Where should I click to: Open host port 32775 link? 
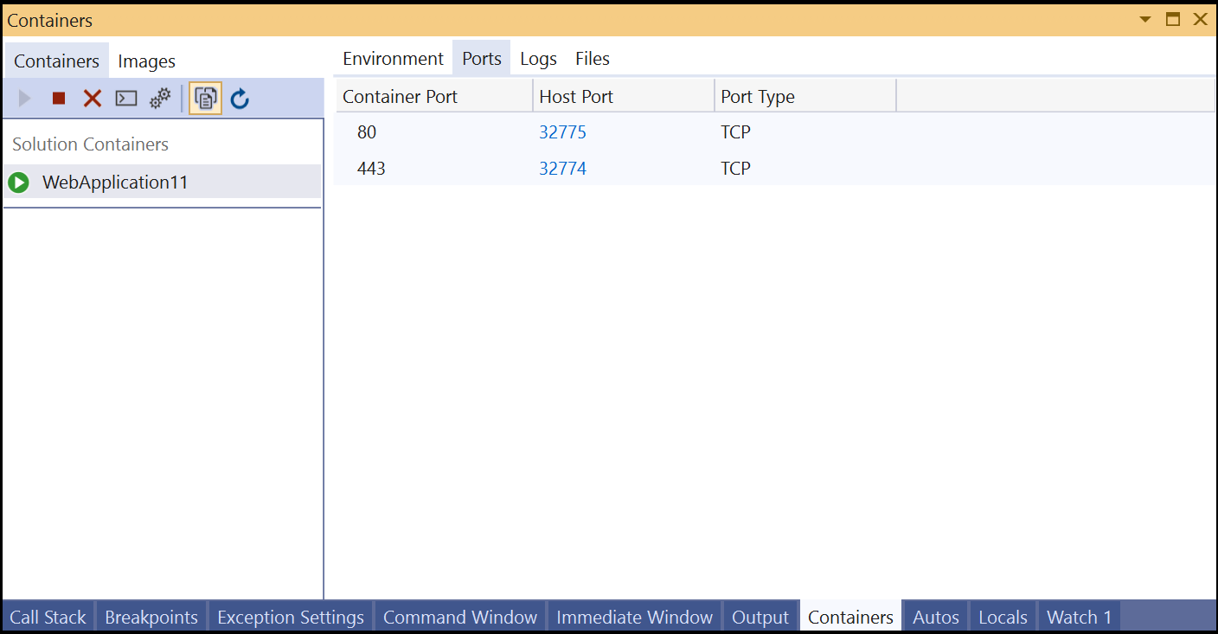pos(562,131)
